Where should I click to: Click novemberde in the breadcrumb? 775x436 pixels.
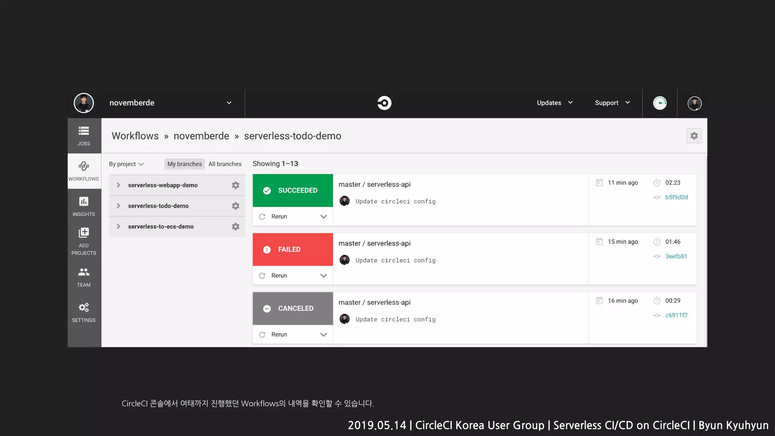coord(201,136)
